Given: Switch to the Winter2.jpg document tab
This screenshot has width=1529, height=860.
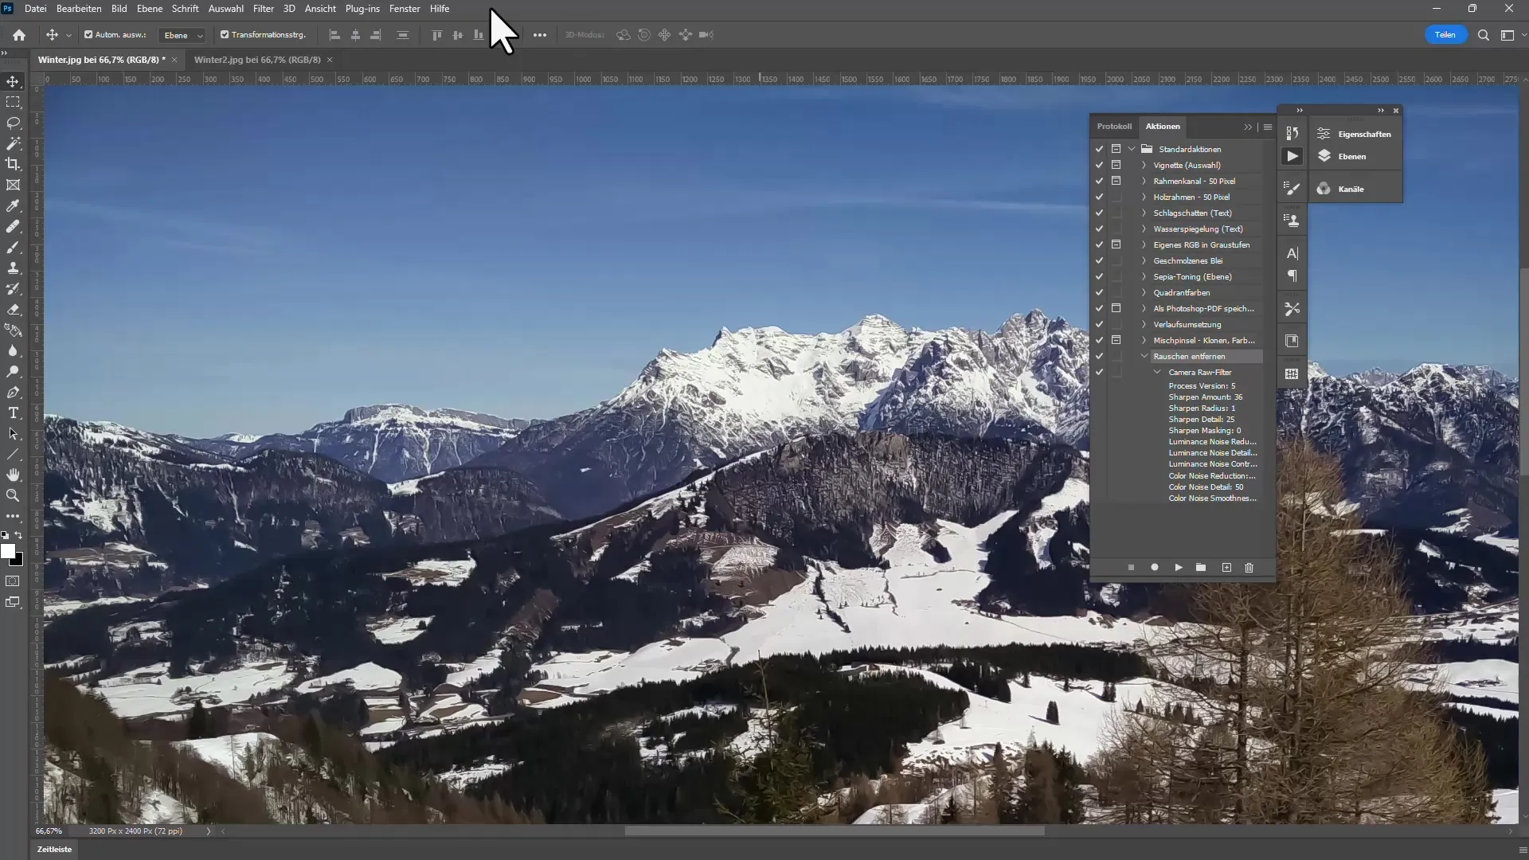Looking at the screenshot, I should coord(257,60).
